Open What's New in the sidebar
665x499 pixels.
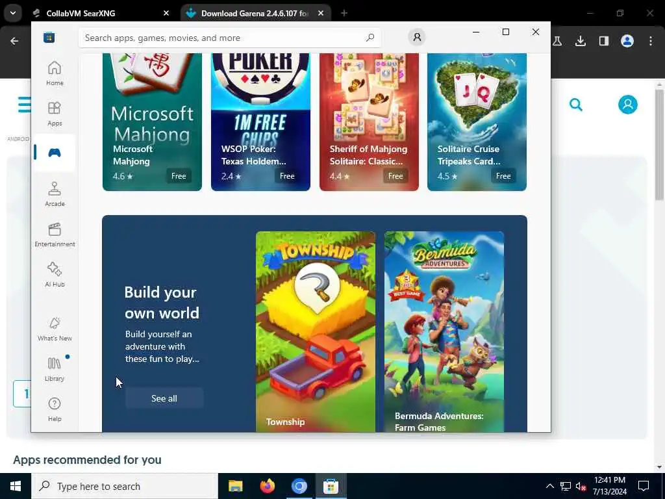(55, 329)
